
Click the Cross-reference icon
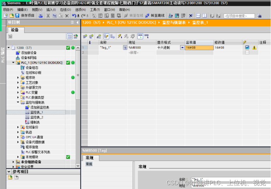coord(191,16)
